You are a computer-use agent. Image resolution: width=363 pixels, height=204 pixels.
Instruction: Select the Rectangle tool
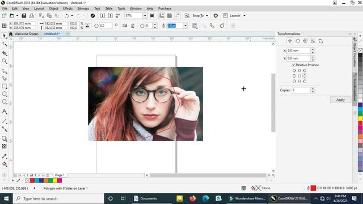(x=4, y=86)
